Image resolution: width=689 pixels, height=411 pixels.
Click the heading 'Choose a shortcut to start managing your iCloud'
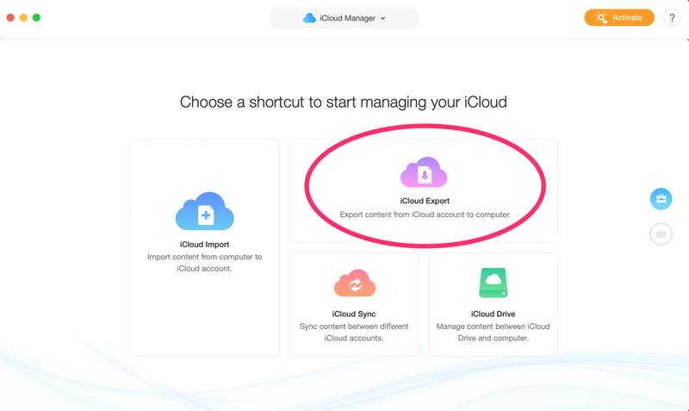click(343, 102)
